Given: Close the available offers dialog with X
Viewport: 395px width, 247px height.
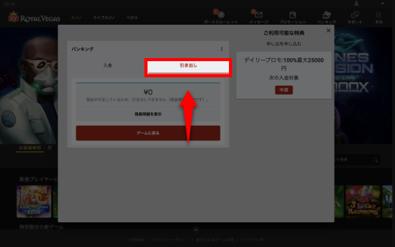Looking at the screenshot, I should (x=328, y=30).
